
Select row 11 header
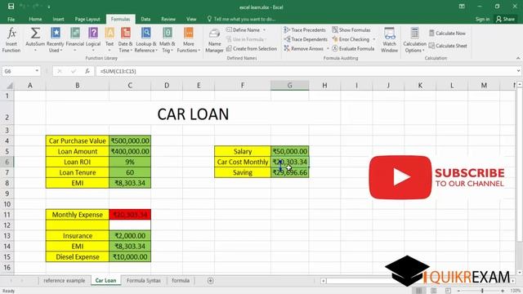coord(7,215)
